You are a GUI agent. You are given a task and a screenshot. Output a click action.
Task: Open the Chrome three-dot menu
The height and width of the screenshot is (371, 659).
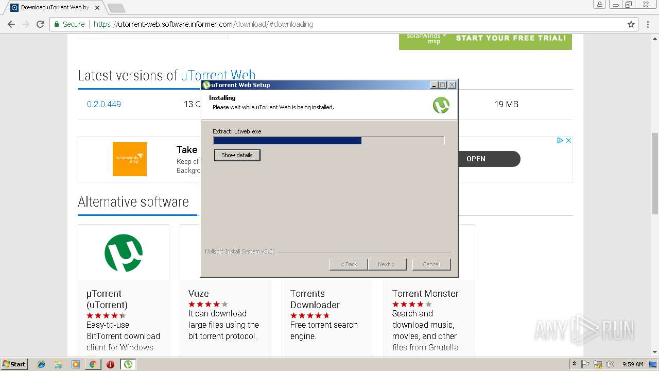pyautogui.click(x=648, y=24)
